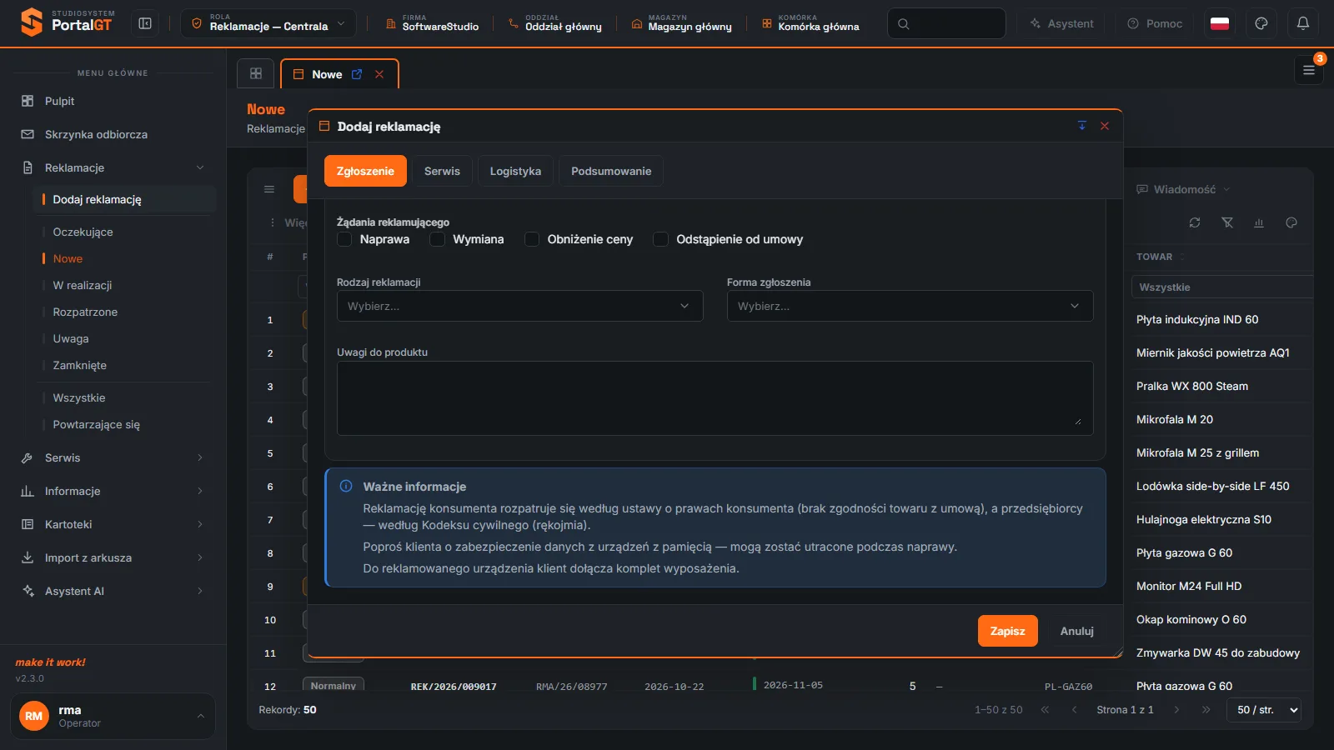Click the Zapisz button
This screenshot has height=750, width=1334.
[1007, 631]
